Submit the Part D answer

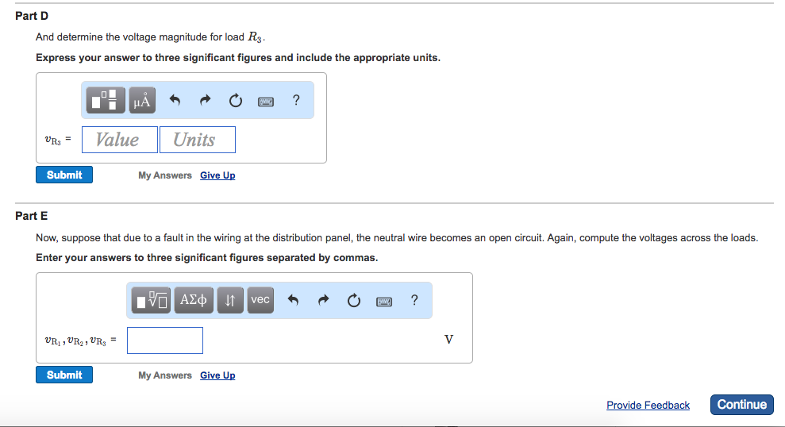(64, 175)
